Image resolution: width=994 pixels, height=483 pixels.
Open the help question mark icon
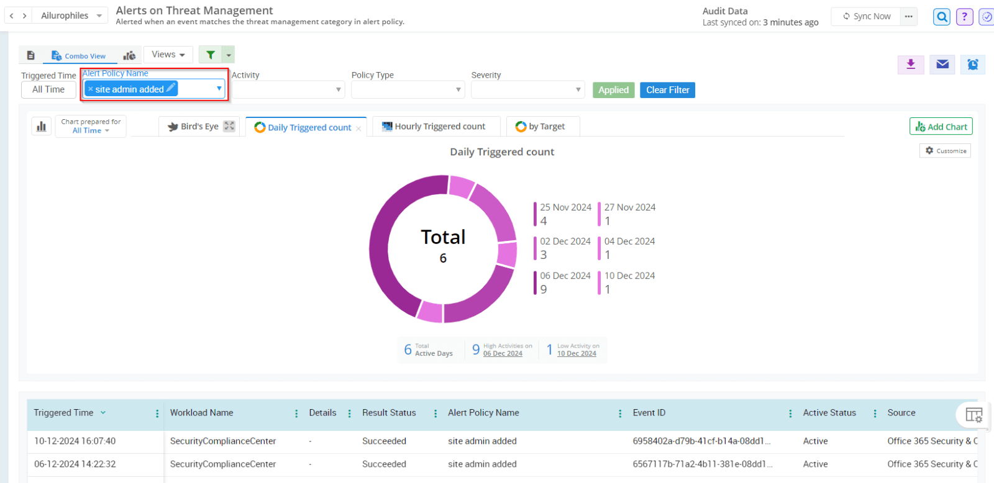(964, 17)
